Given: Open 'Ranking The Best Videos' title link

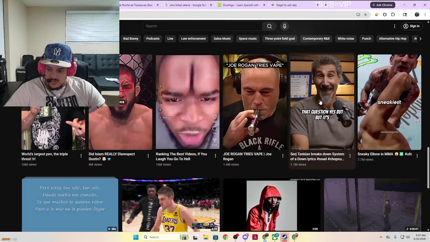Looking at the screenshot, I should [181, 157].
